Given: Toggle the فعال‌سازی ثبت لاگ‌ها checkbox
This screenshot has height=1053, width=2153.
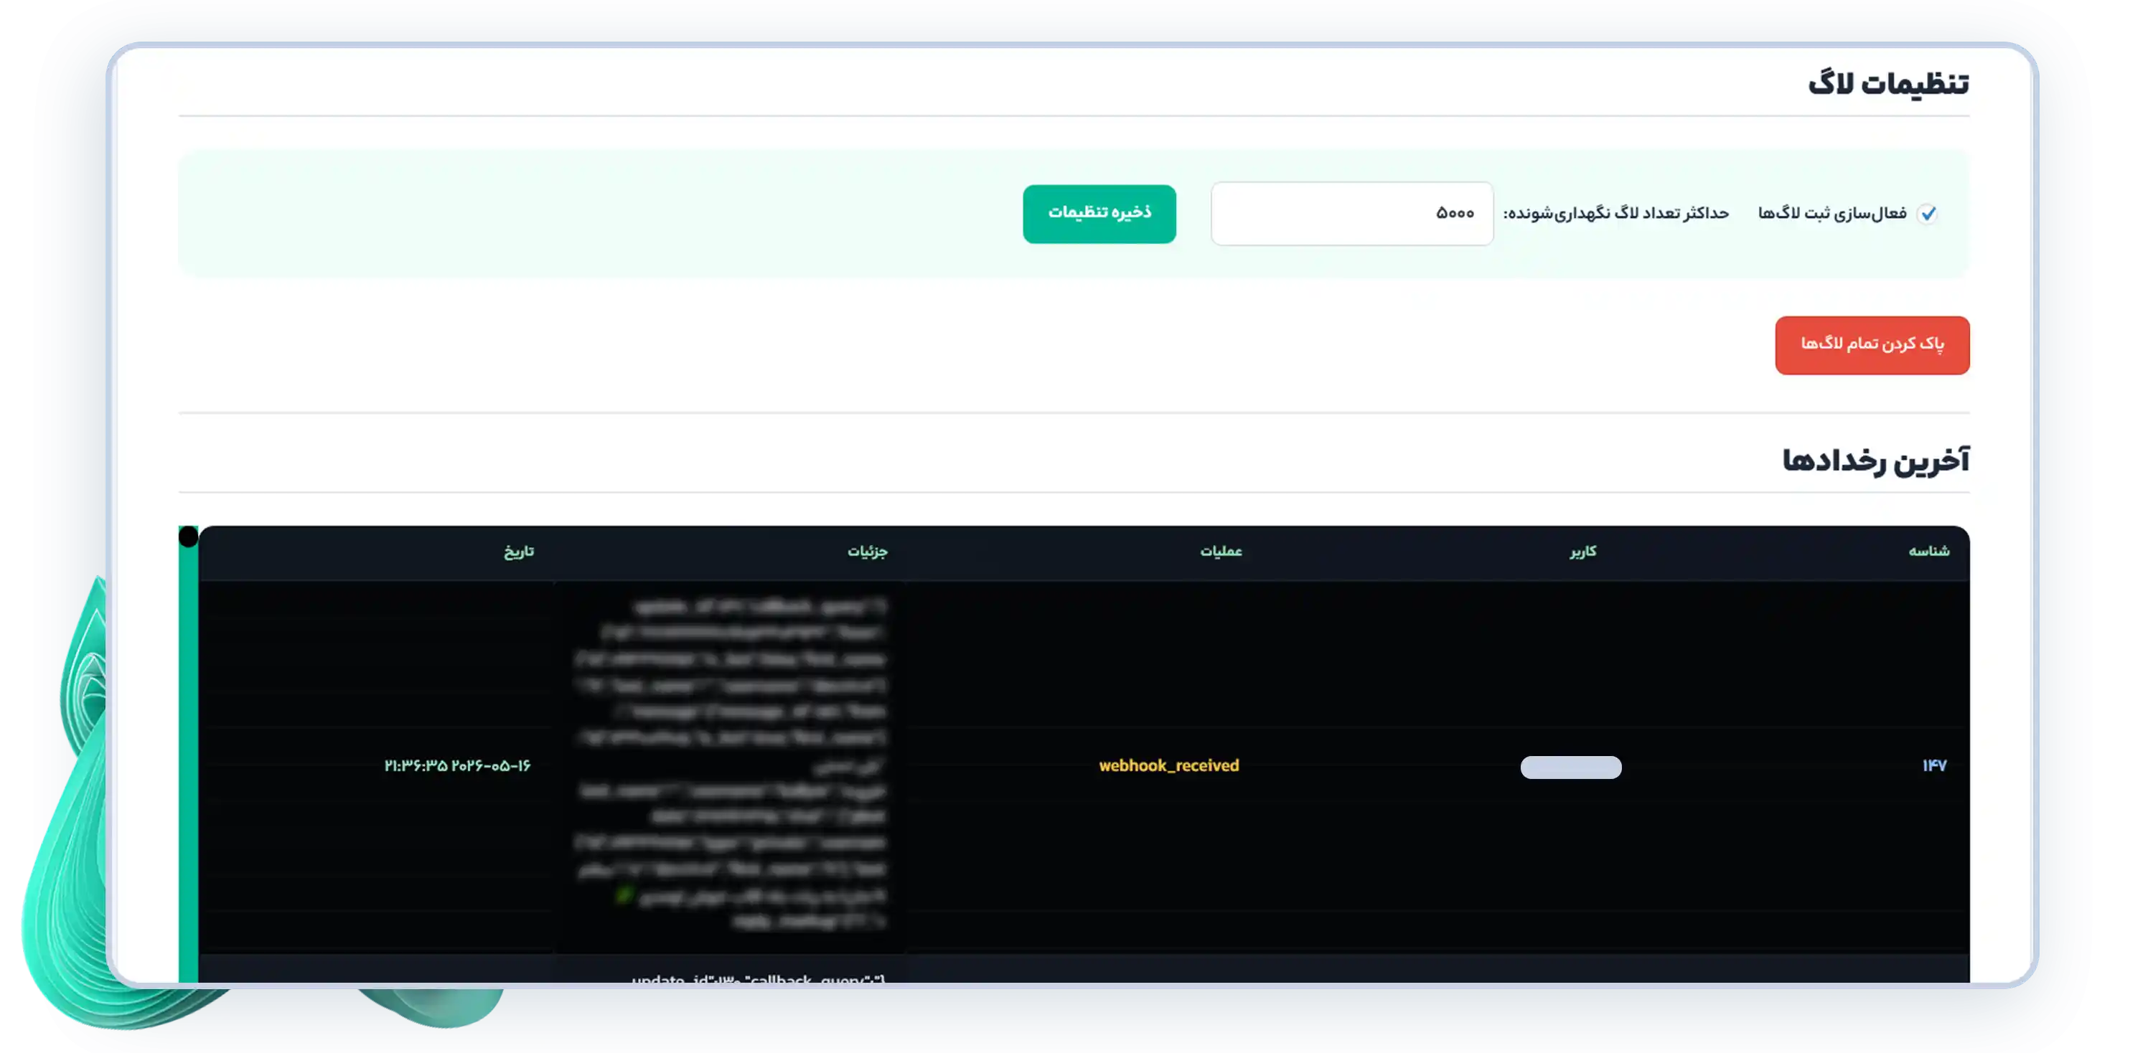Looking at the screenshot, I should coord(1928,214).
